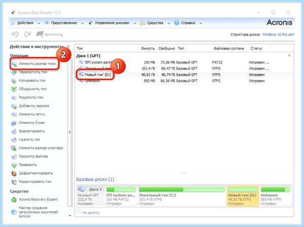Select the EFI system block in disk map
The width and height of the screenshot is (304, 227).
pyautogui.click(x=121, y=196)
